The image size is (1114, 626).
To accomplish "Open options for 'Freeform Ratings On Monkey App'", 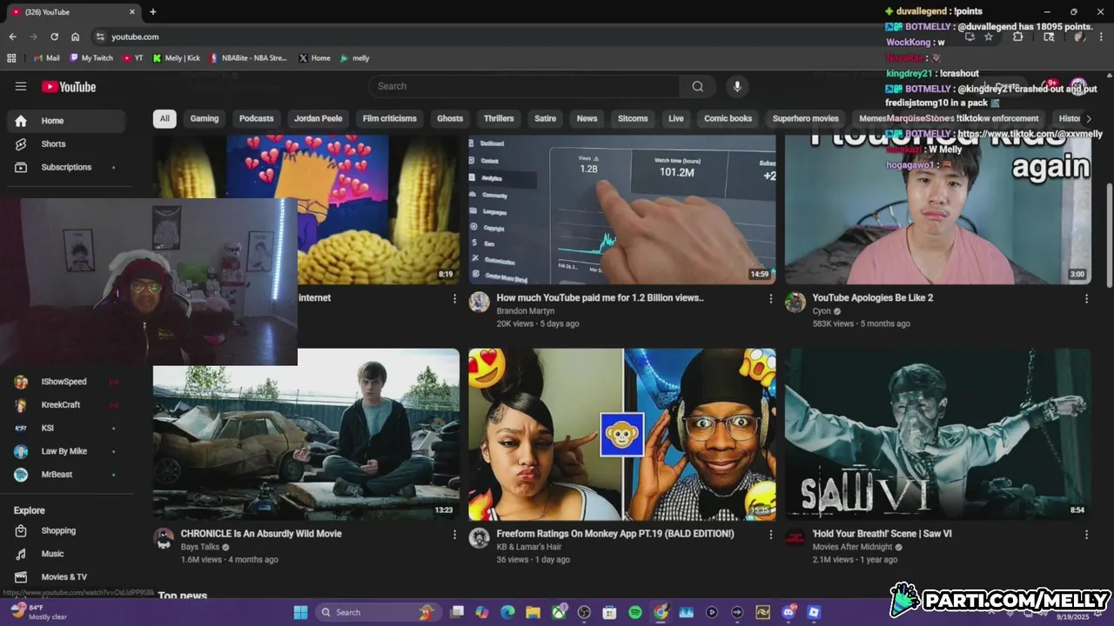I will [770, 535].
